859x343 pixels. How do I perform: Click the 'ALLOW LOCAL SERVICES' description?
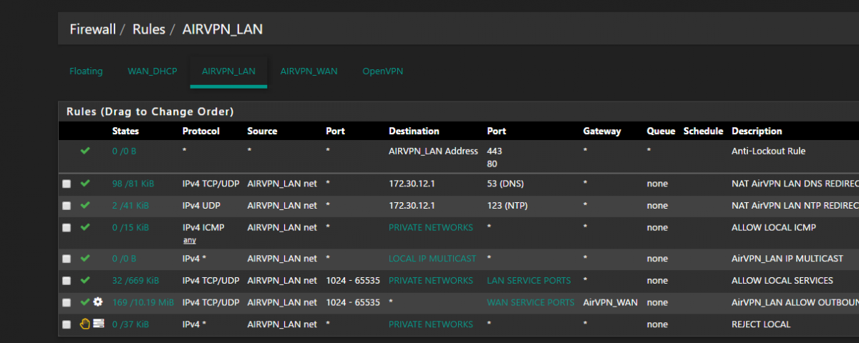click(782, 281)
